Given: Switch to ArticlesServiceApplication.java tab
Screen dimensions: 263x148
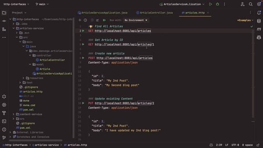Looking at the screenshot, I should pyautogui.click(x=102, y=13).
